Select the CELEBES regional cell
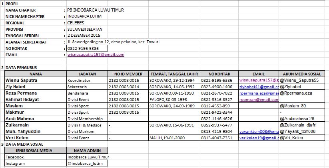 point(76,23)
